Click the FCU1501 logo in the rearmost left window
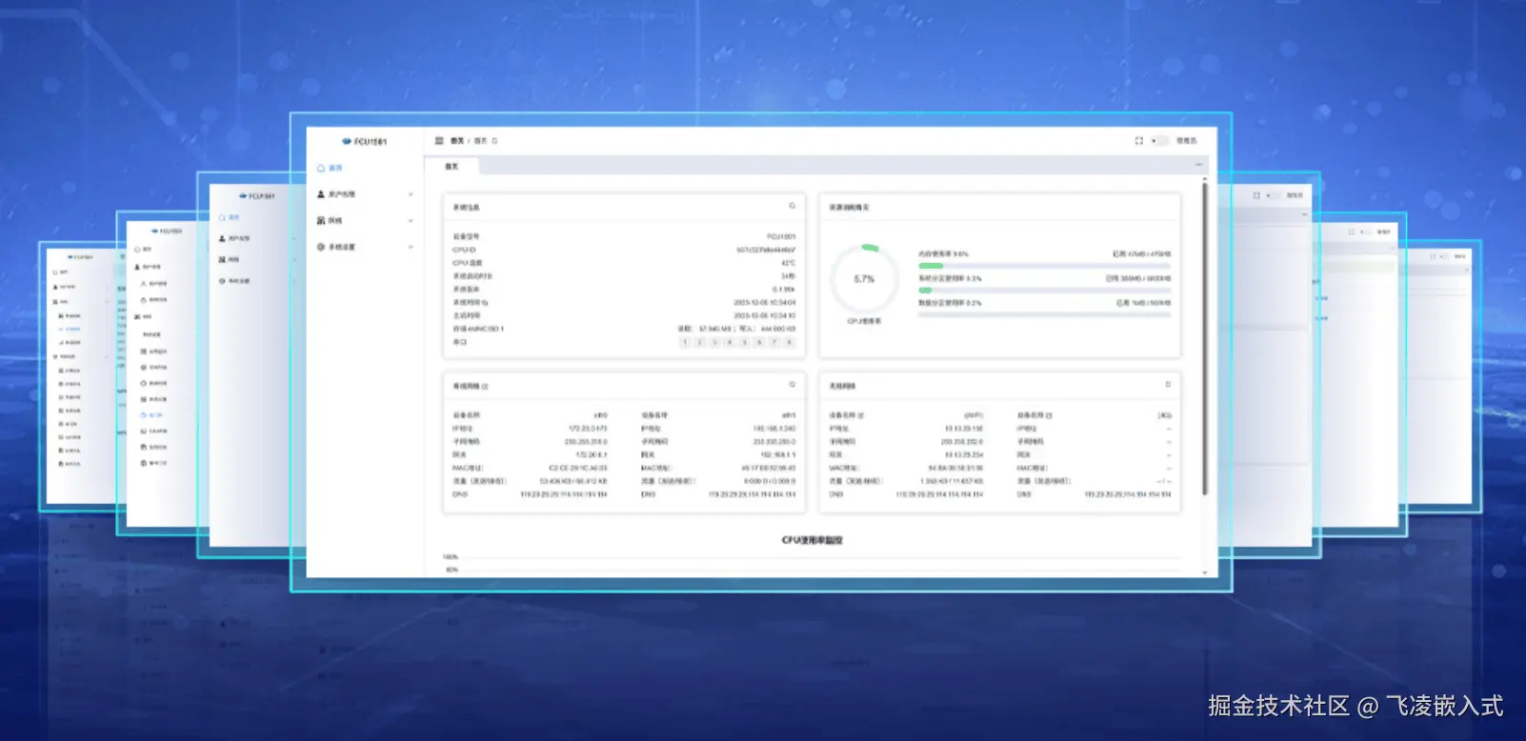Viewport: 1526px width, 741px height. (x=80, y=257)
